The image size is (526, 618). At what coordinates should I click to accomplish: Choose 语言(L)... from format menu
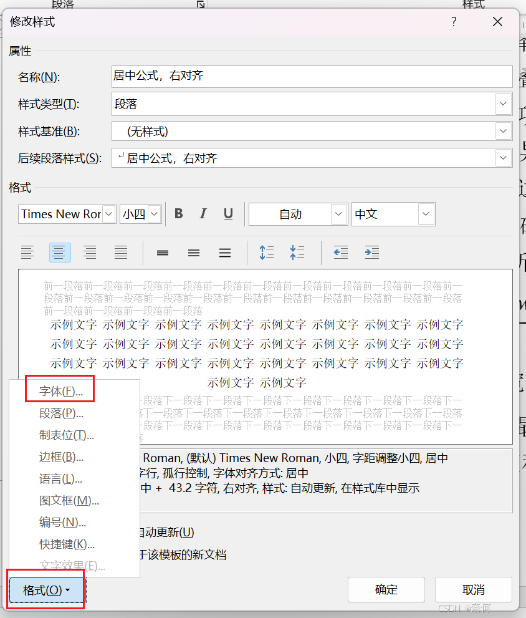pyautogui.click(x=60, y=479)
